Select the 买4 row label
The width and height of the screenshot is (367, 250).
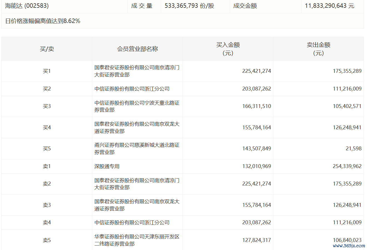(47, 128)
